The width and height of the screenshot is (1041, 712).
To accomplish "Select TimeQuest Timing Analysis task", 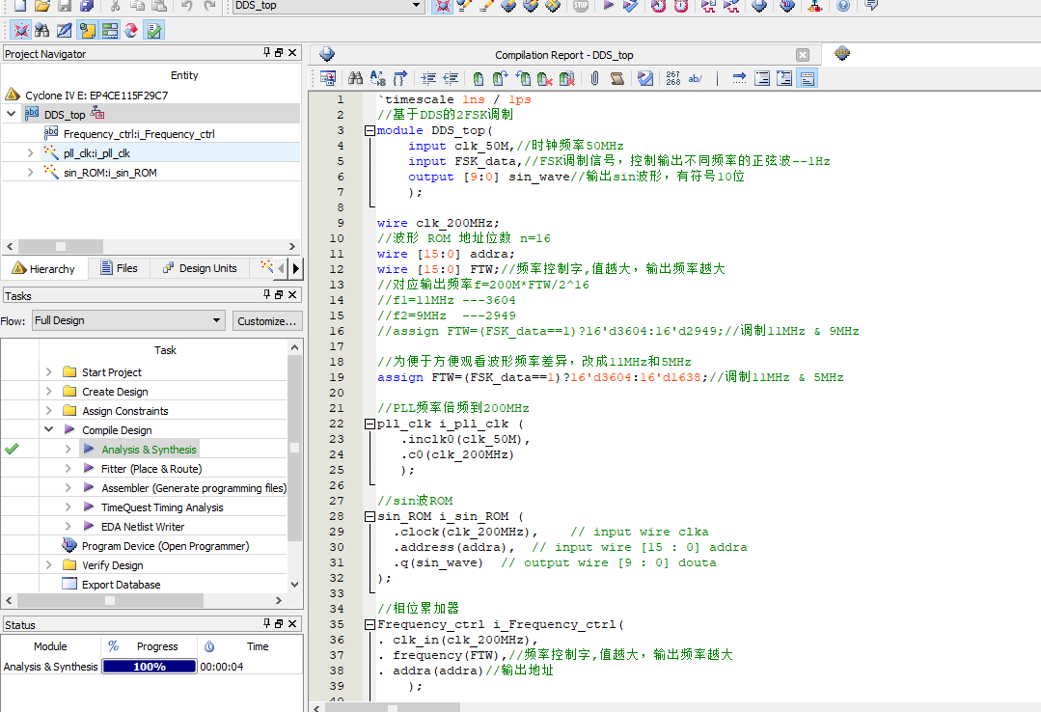I will click(x=162, y=507).
